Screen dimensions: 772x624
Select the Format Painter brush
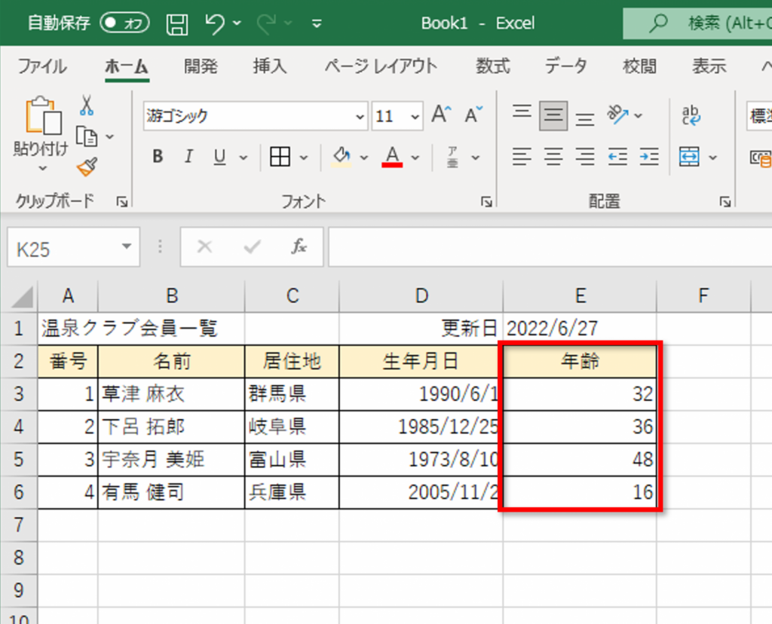pyautogui.click(x=87, y=167)
